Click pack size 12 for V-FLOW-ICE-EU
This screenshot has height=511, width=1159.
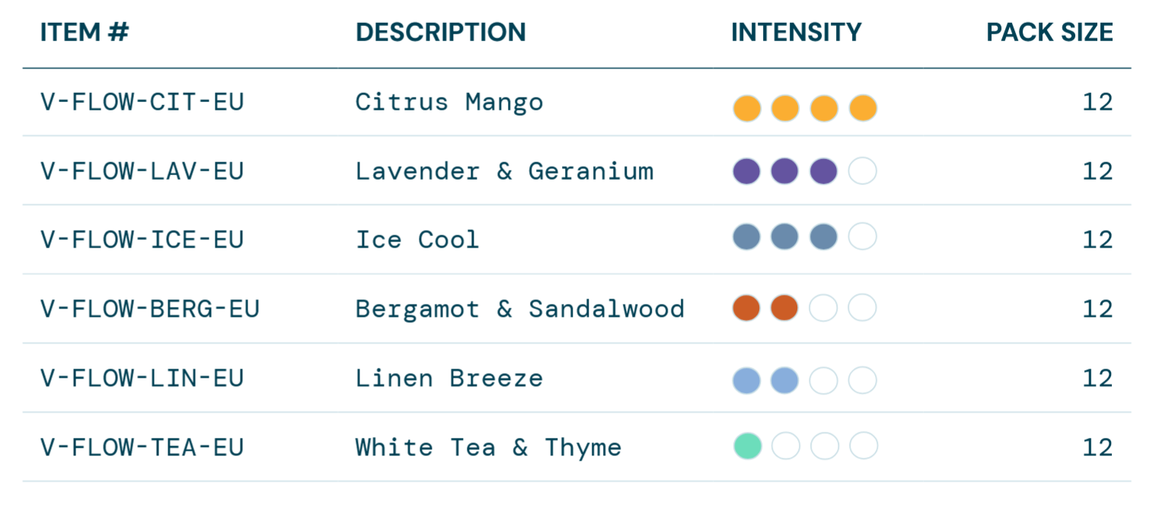point(1097,240)
